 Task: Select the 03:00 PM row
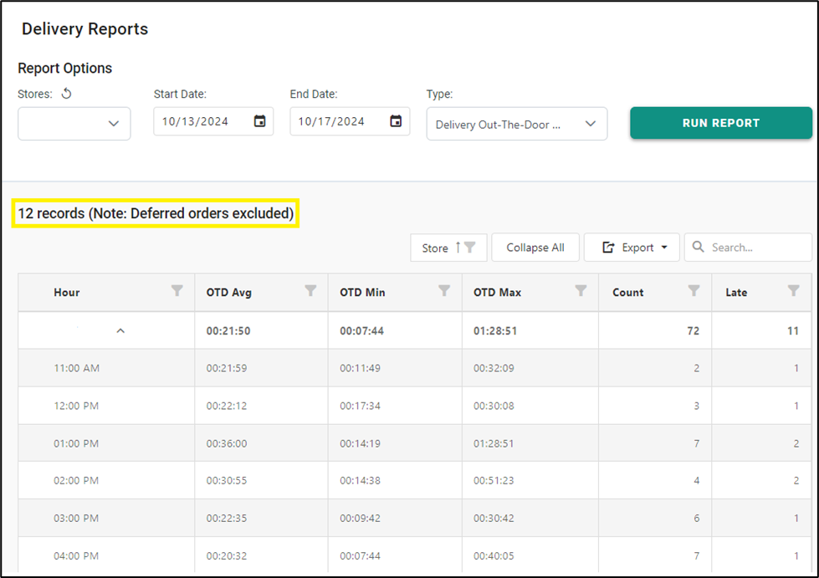point(415,518)
